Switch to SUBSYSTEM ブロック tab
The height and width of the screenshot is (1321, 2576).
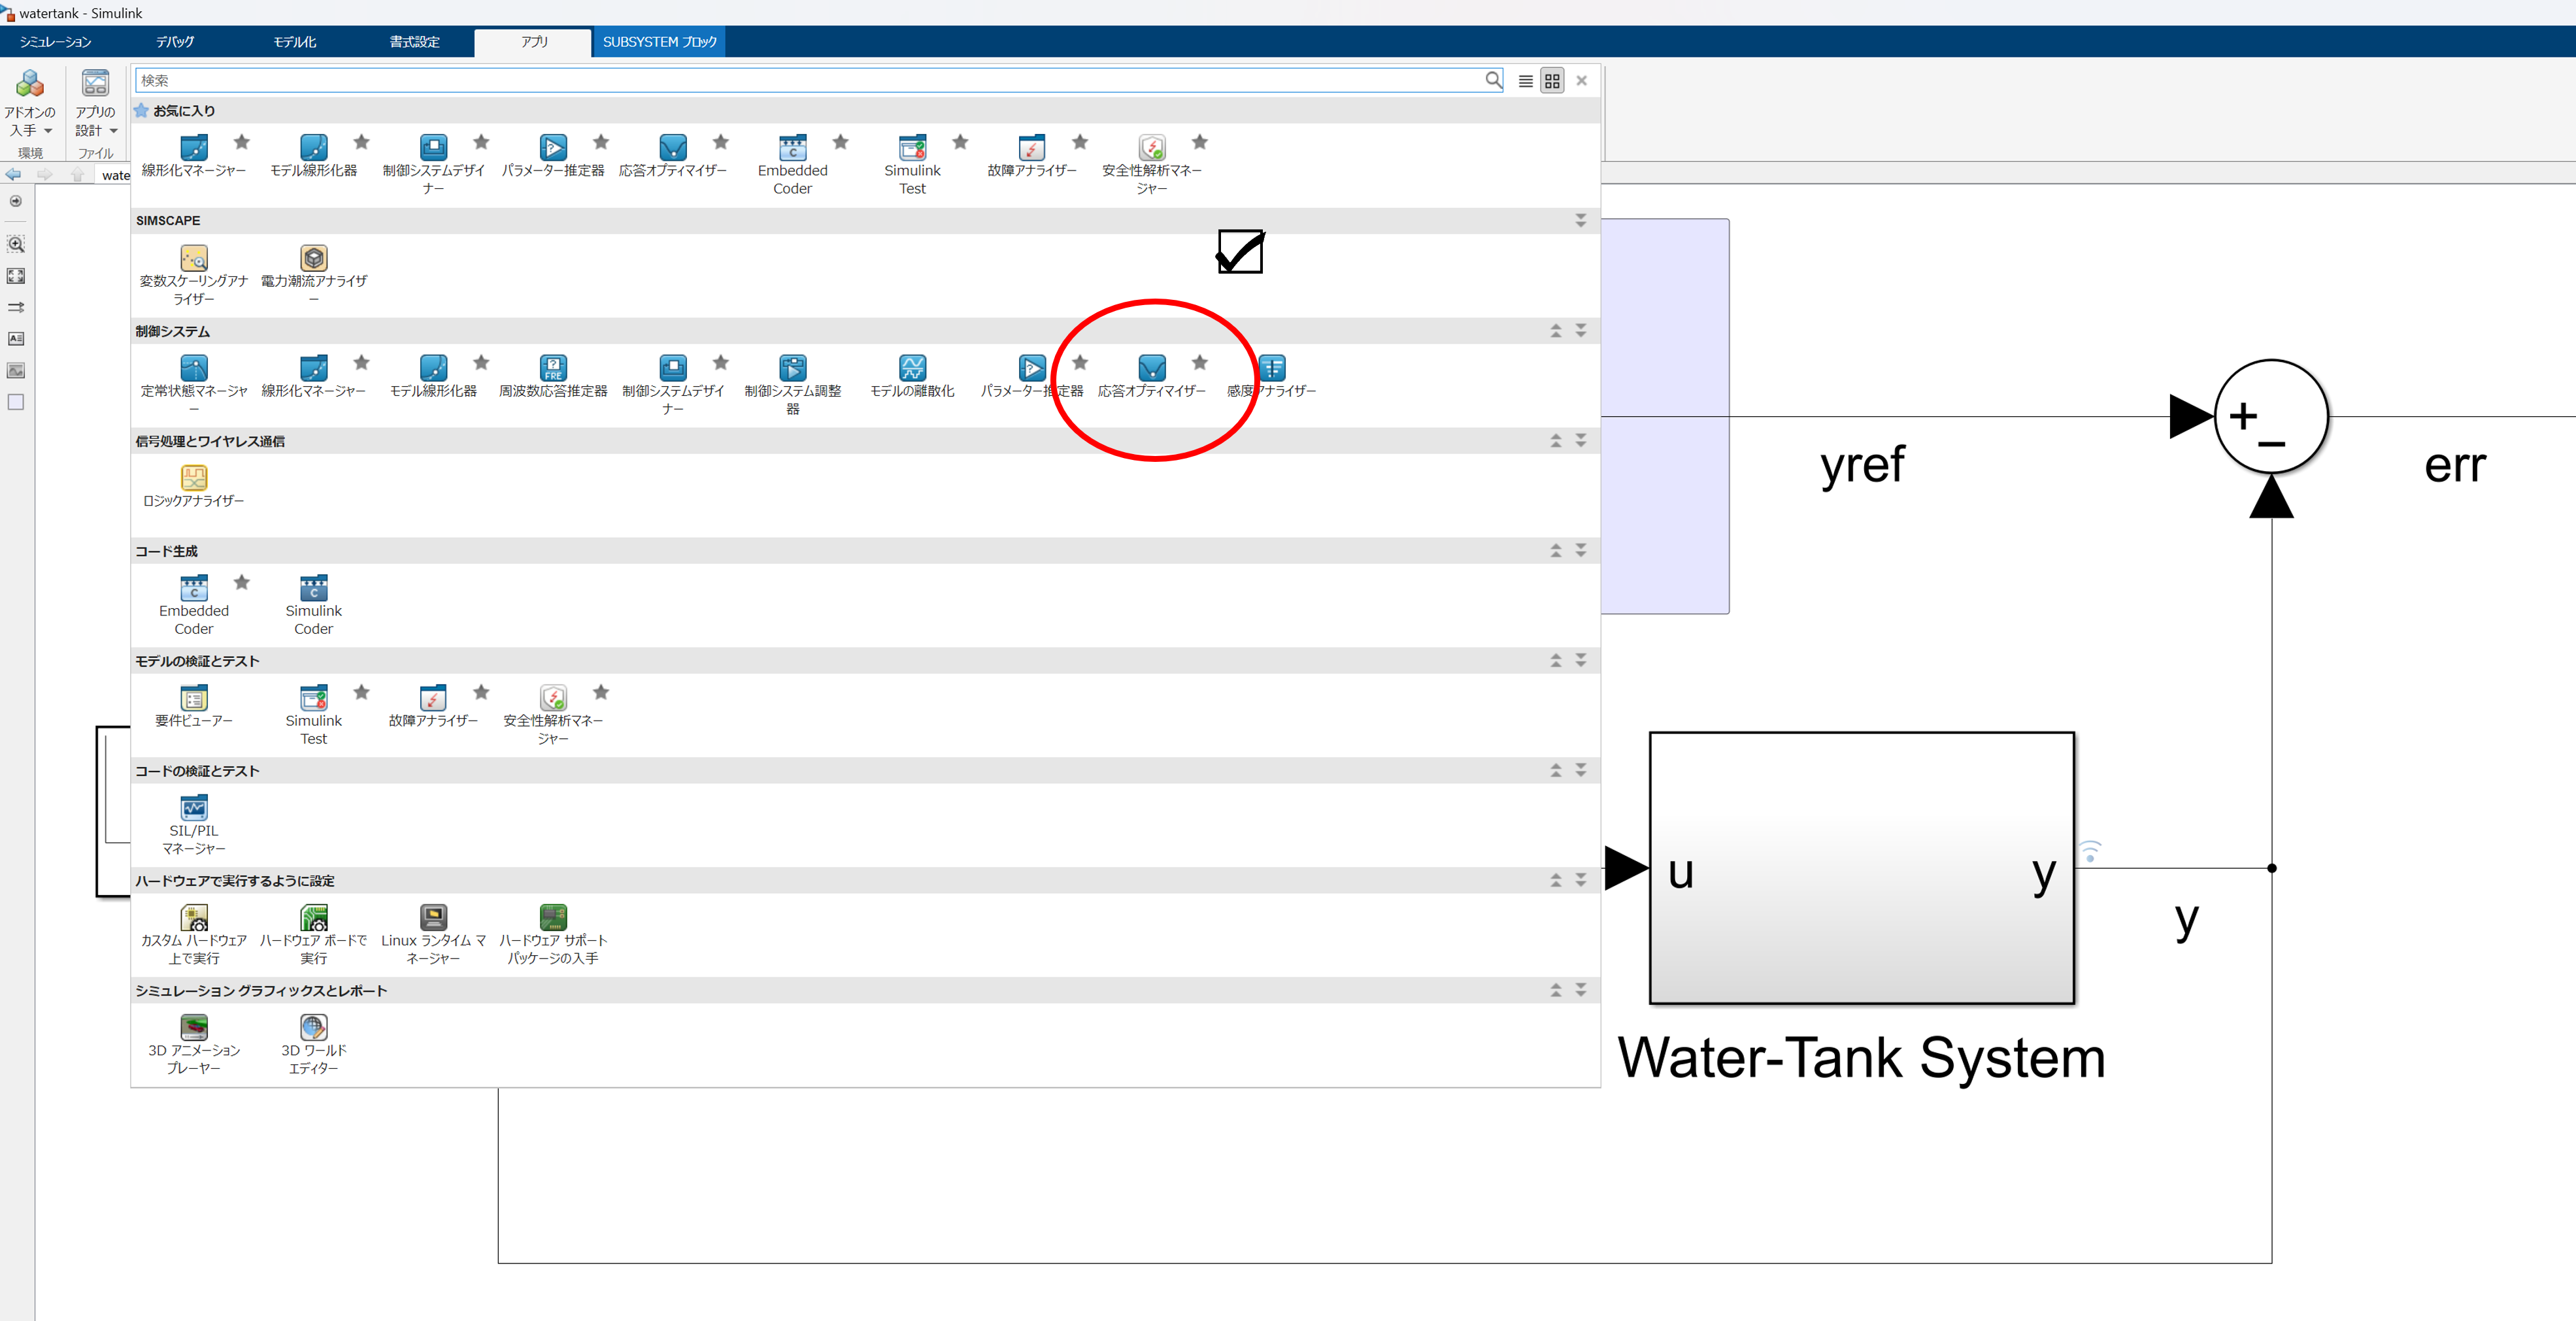click(x=659, y=42)
